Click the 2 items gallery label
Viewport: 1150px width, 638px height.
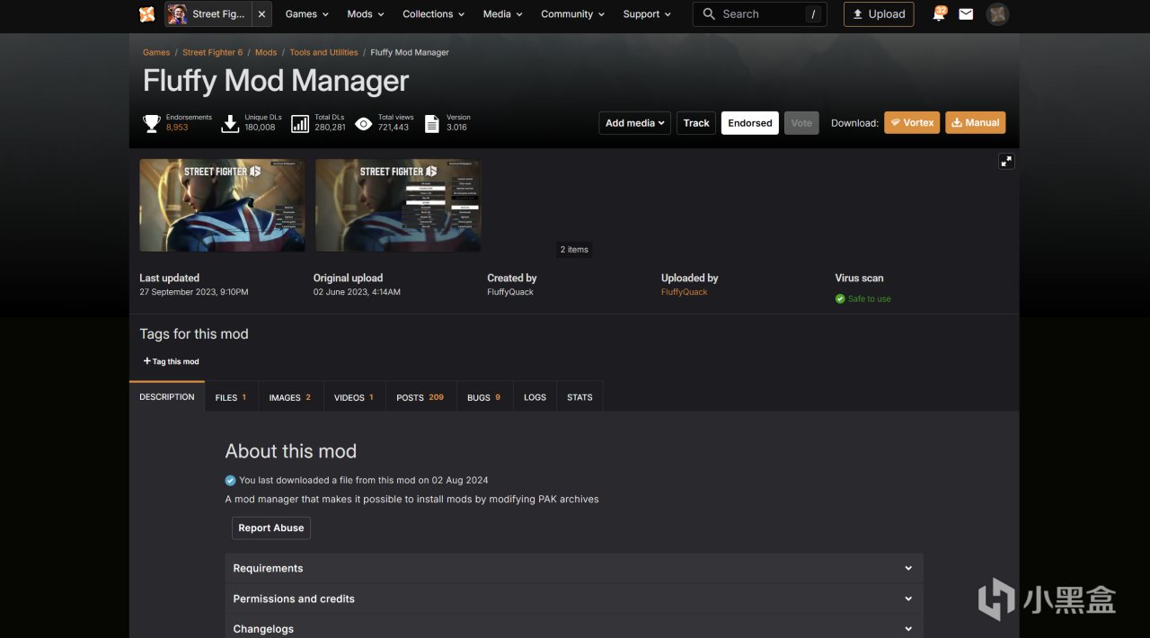[575, 250]
